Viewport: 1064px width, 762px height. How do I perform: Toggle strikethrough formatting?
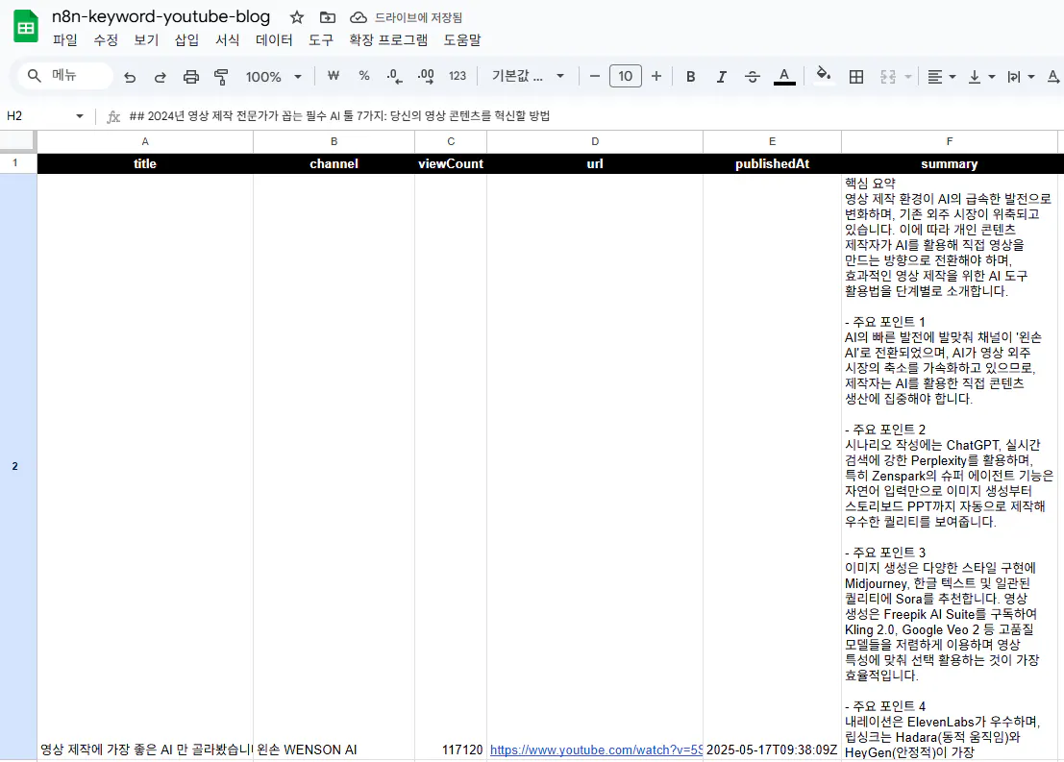pyautogui.click(x=753, y=77)
